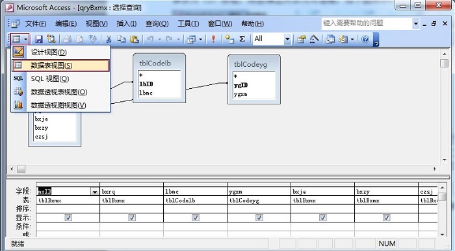Screen dimensions: 455x251
Task: Select lbmc field in tblCodelb table
Action: [146, 93]
